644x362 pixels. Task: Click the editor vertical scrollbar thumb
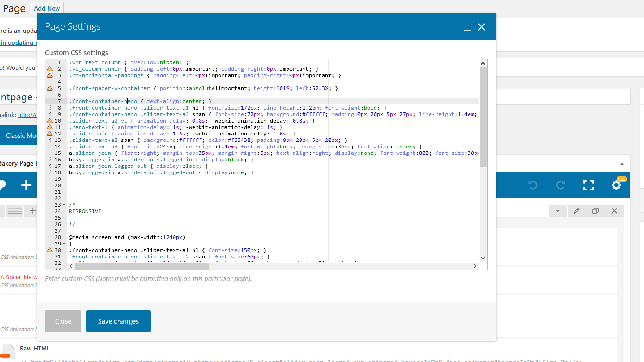point(483,117)
